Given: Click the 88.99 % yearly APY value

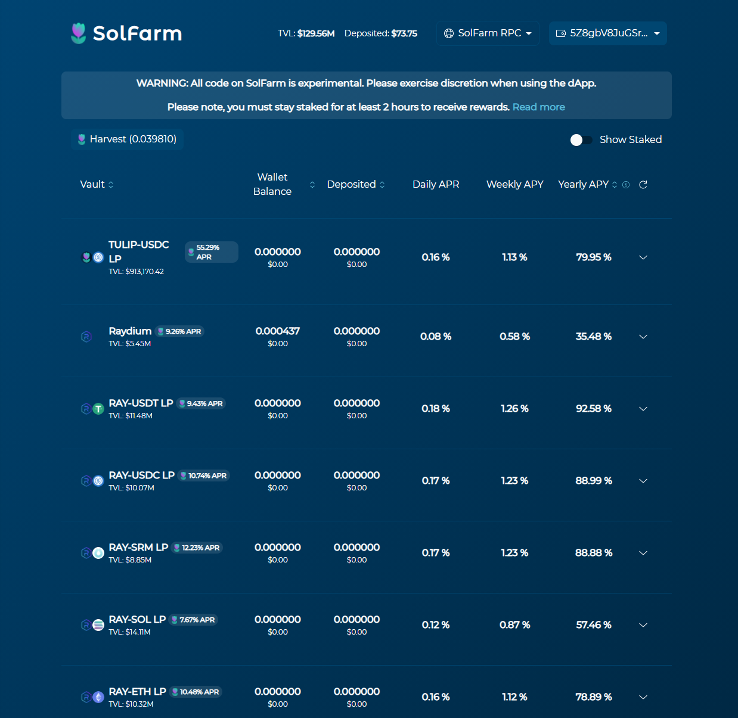Looking at the screenshot, I should coord(594,481).
